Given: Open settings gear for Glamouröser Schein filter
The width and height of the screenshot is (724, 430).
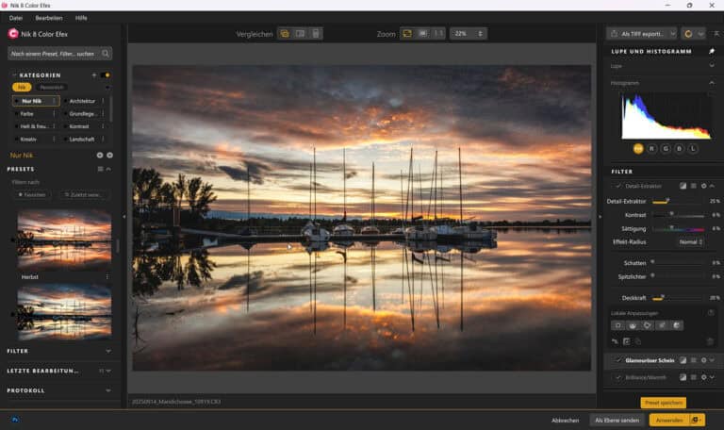Looking at the screenshot, I should (x=703, y=360).
